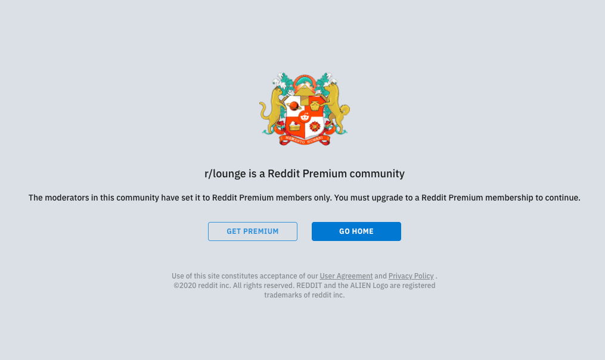The width and height of the screenshot is (605, 360).
Task: Click the golden pentagon emblem on the crest
Action: pyautogui.click(x=315, y=105)
